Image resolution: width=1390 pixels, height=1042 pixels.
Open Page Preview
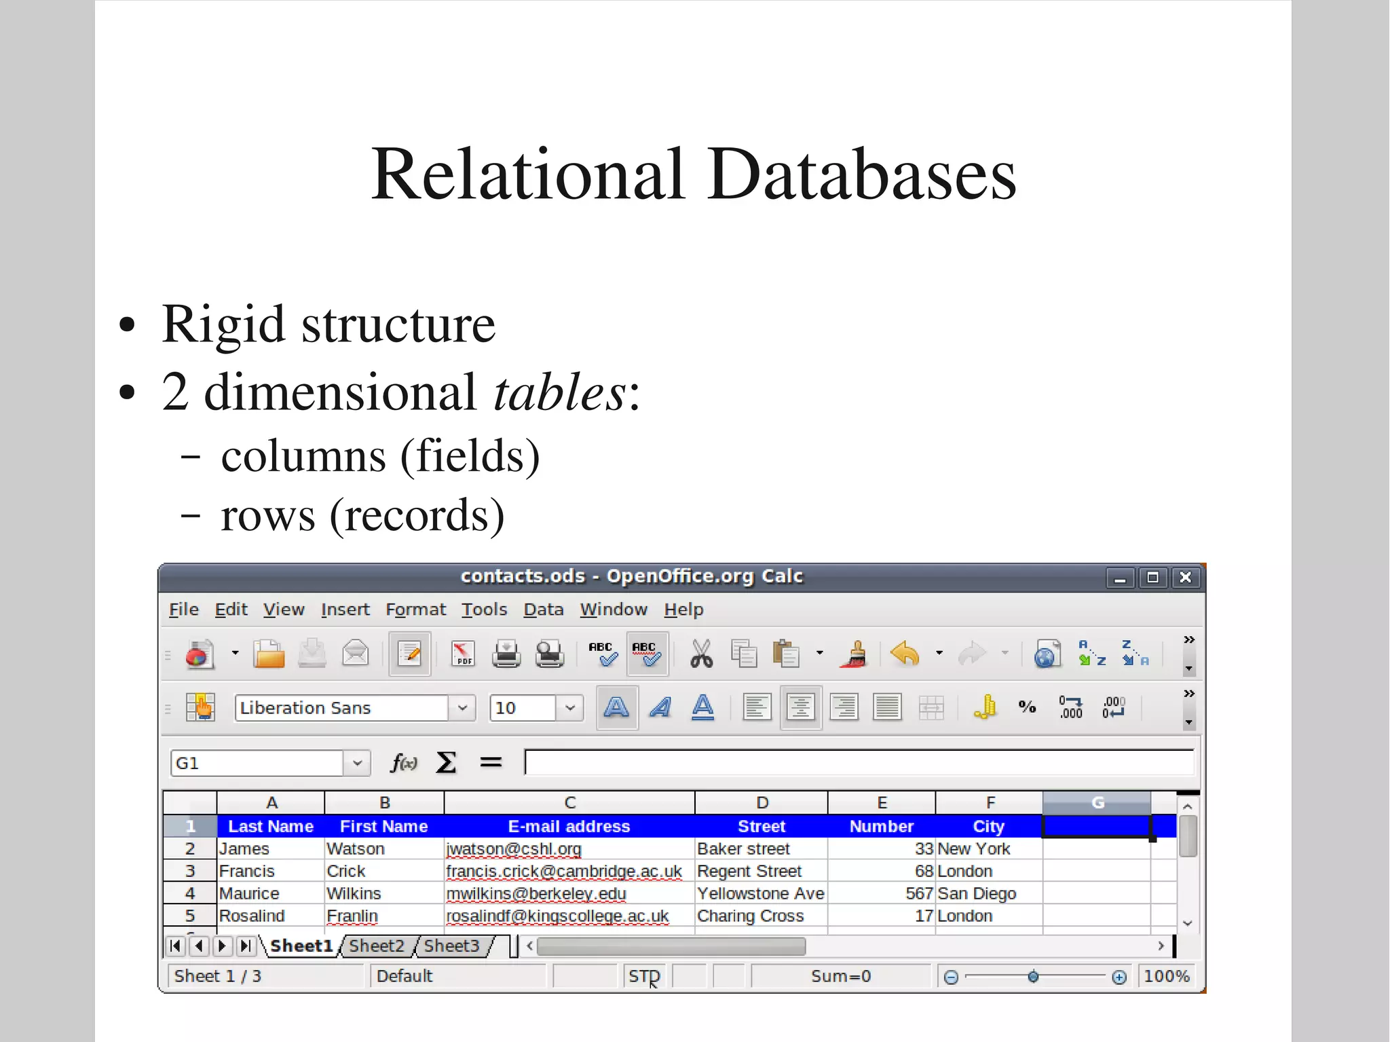coord(550,654)
